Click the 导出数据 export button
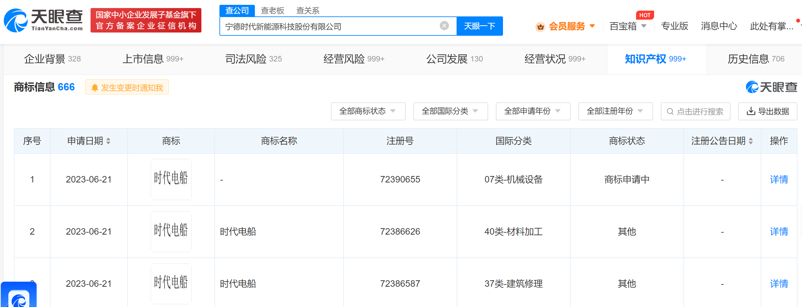 click(x=768, y=111)
